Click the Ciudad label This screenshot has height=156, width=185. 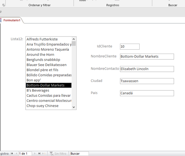coord(97,81)
